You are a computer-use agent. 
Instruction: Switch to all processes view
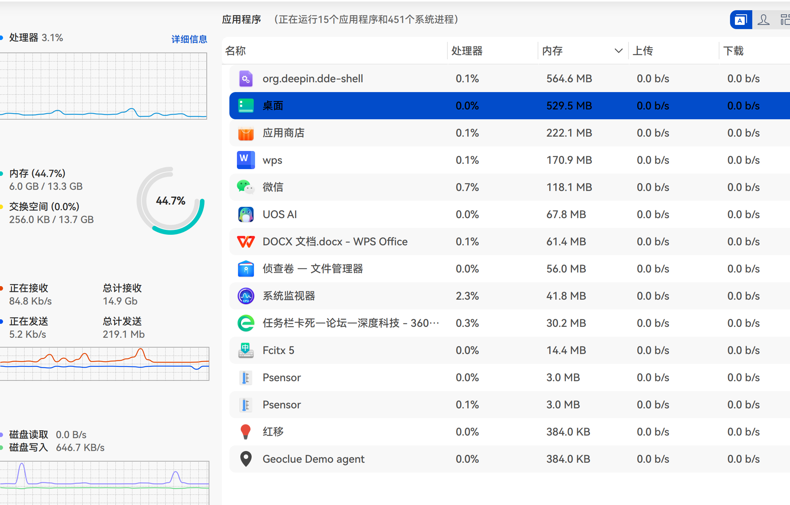click(x=785, y=20)
